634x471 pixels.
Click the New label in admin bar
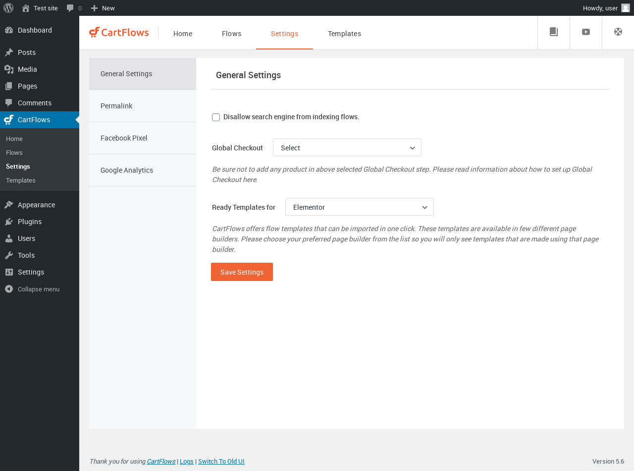coord(108,8)
